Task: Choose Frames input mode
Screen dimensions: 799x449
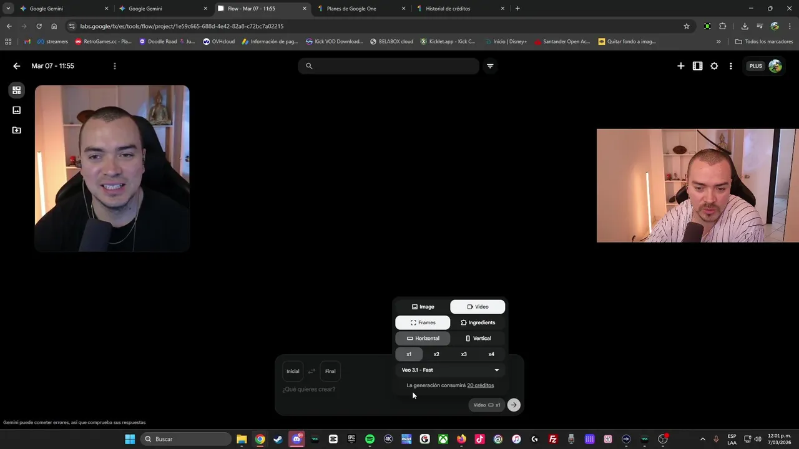Action: (423, 322)
